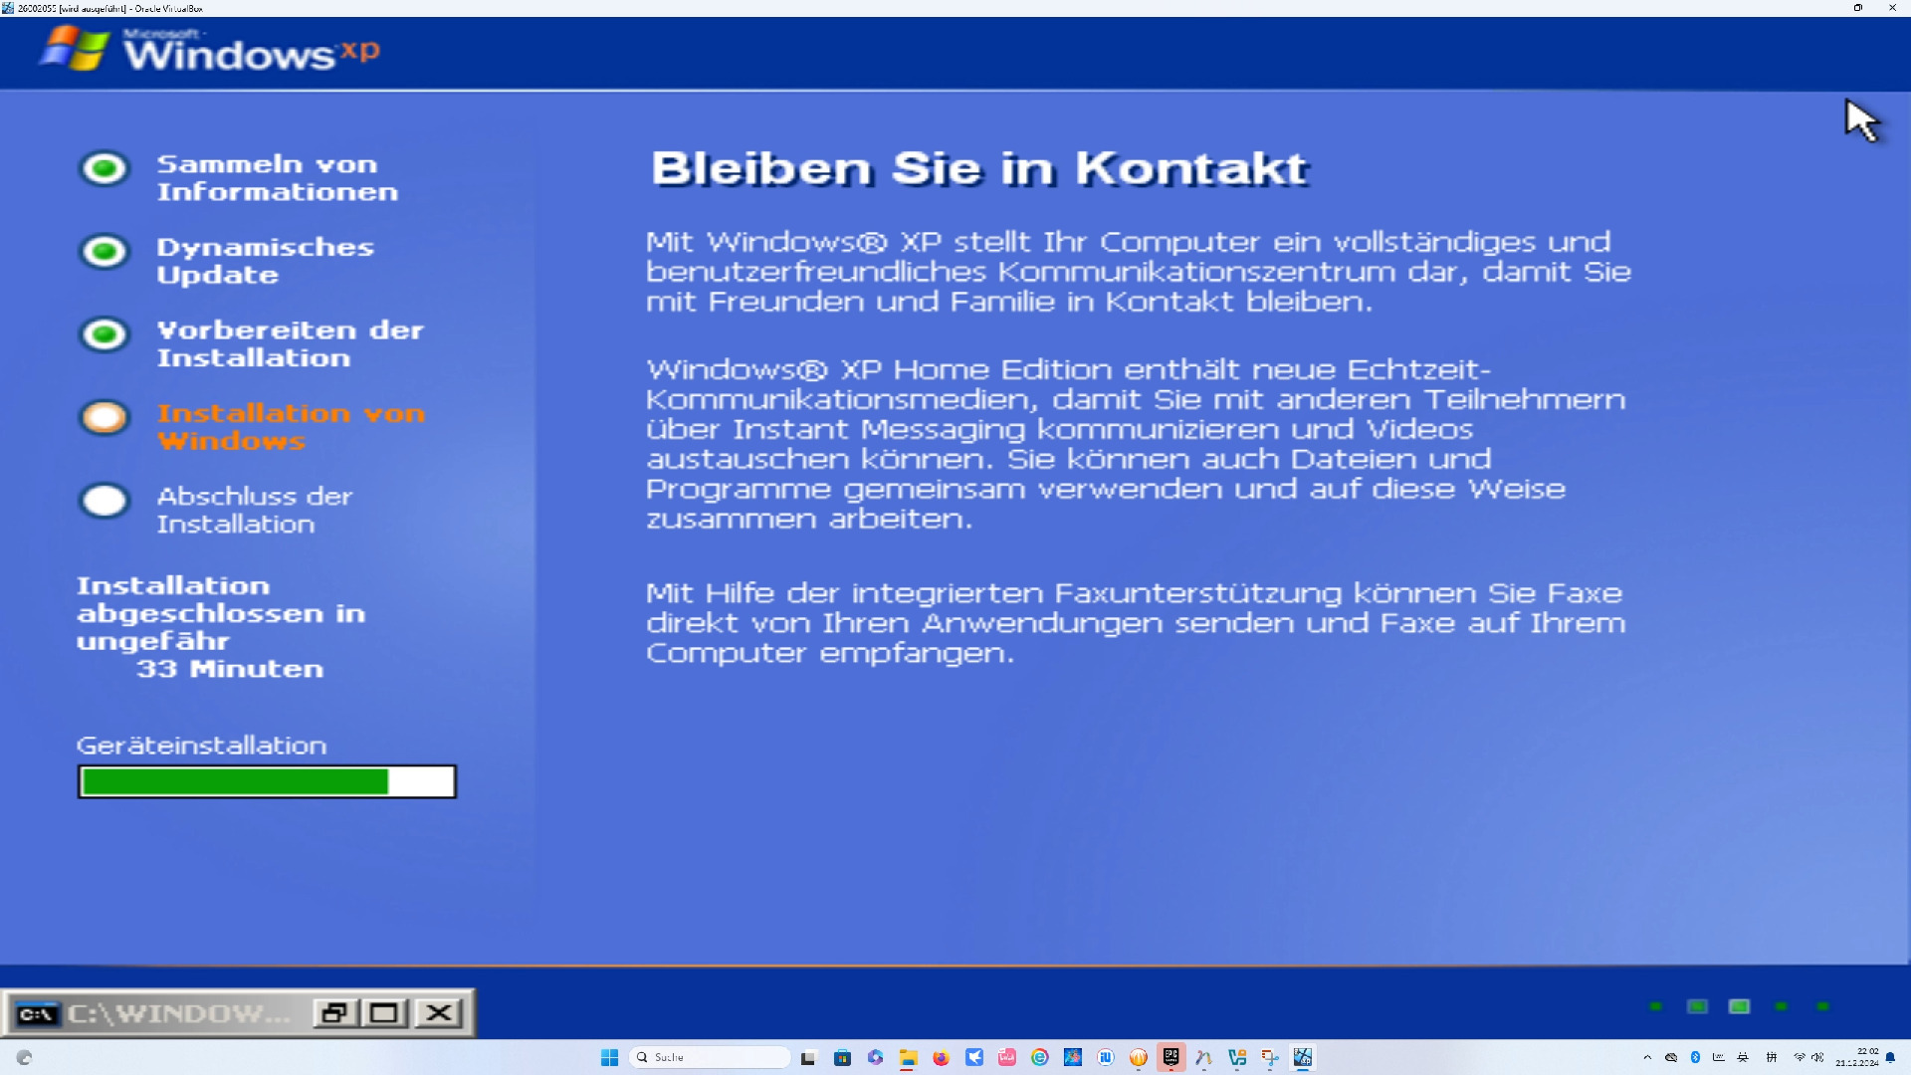Click the 'Installation von Windows' orange label
The height and width of the screenshot is (1075, 1911).
(x=291, y=427)
